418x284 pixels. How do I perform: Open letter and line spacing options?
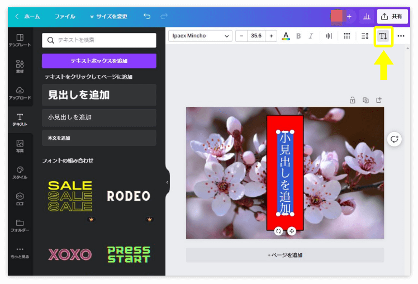(x=365, y=36)
